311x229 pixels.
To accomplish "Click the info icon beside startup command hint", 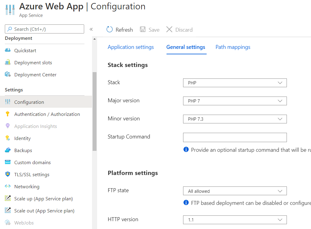I will click(x=186, y=149).
